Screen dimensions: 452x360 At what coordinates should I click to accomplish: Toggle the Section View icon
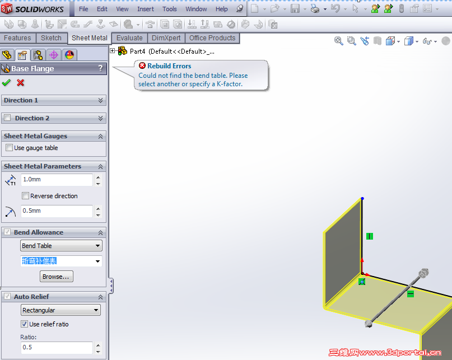378,41
